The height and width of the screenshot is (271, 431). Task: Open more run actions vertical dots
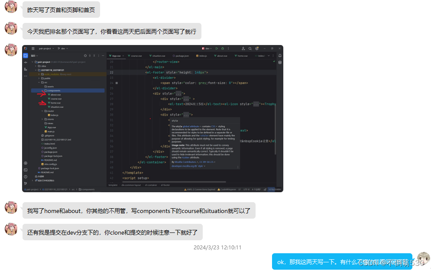[x=228, y=48]
